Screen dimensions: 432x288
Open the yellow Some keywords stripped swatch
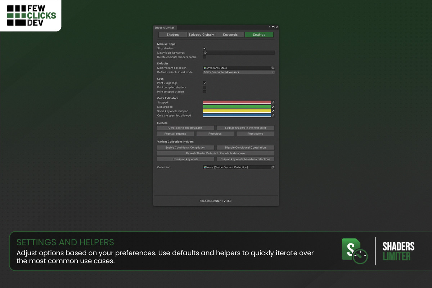[x=237, y=111]
